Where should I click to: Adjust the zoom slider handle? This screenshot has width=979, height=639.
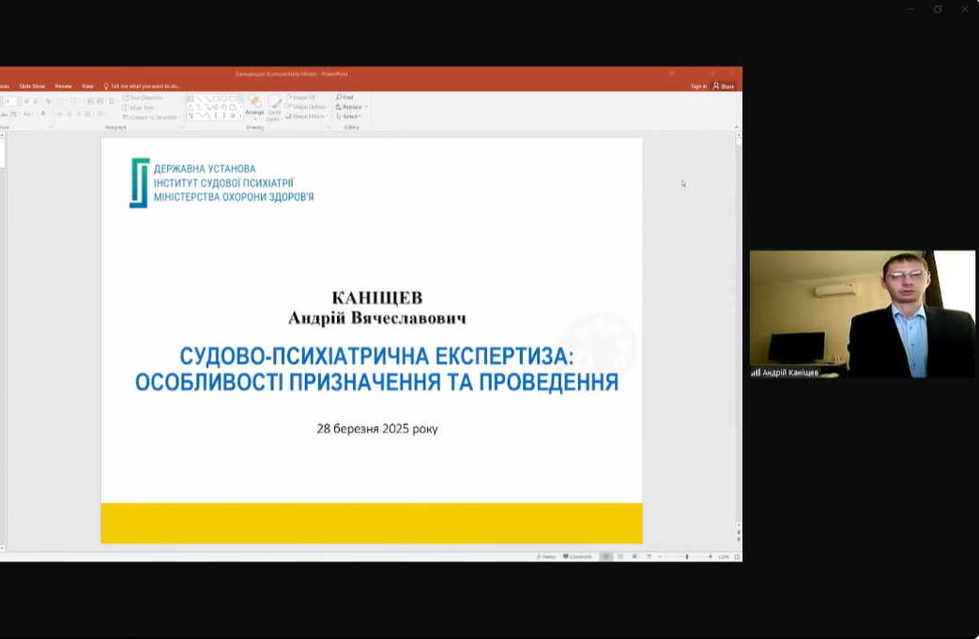click(x=686, y=556)
